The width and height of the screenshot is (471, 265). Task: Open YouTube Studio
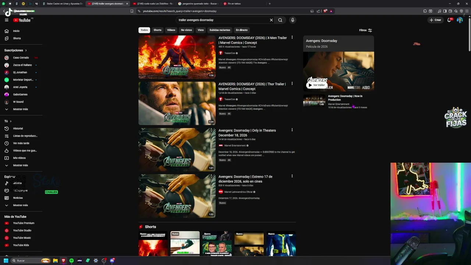point(22,230)
